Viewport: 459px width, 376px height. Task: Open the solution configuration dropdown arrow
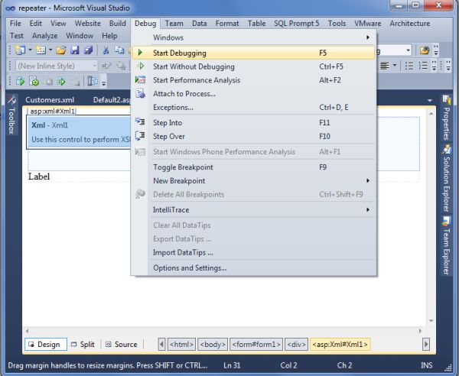(x=408, y=50)
